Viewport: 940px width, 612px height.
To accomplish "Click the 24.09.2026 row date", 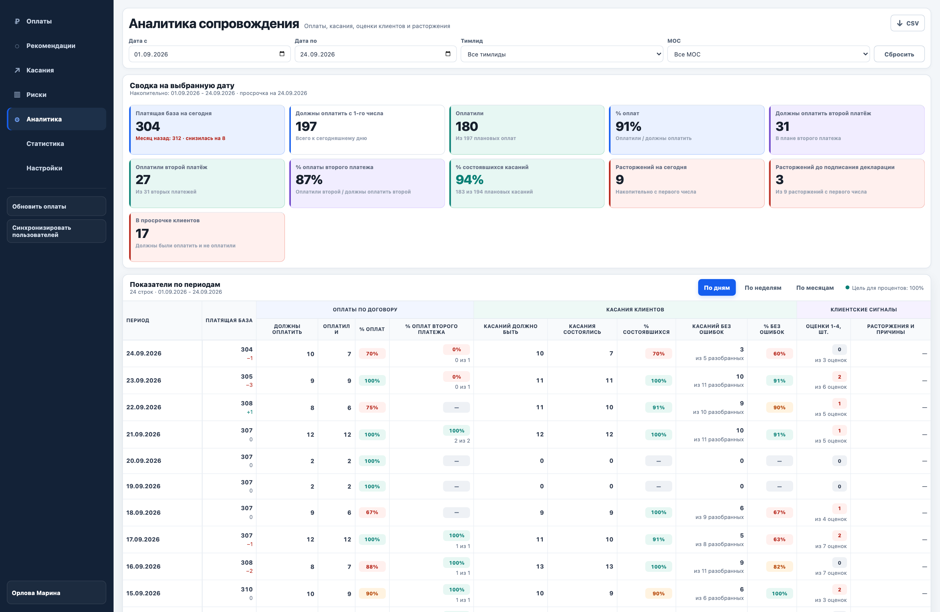I will coord(144,353).
